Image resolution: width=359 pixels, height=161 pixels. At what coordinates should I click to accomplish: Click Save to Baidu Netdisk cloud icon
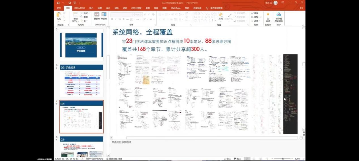click(279, 16)
